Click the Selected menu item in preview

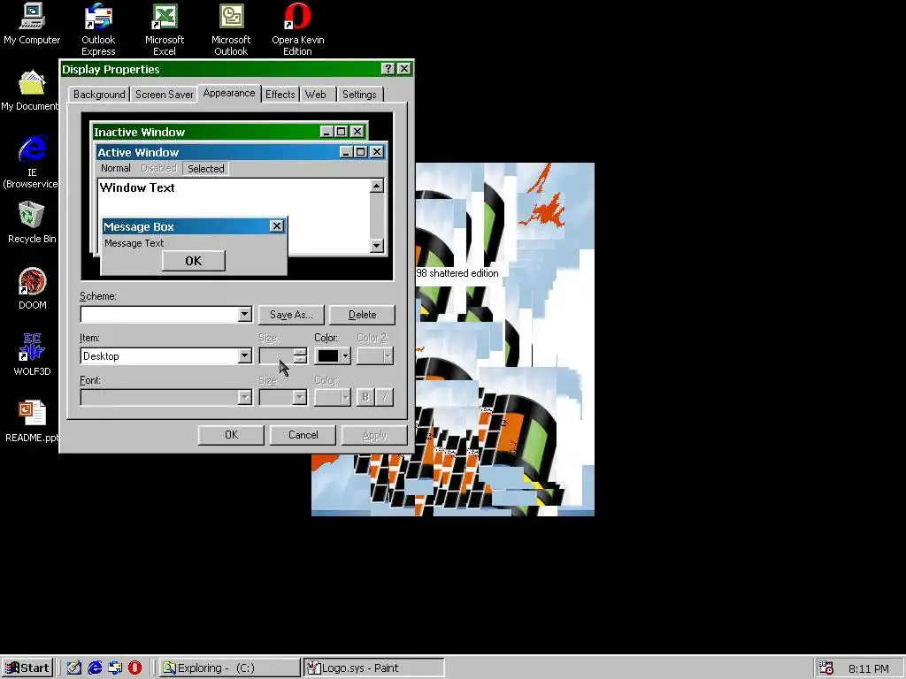point(205,169)
